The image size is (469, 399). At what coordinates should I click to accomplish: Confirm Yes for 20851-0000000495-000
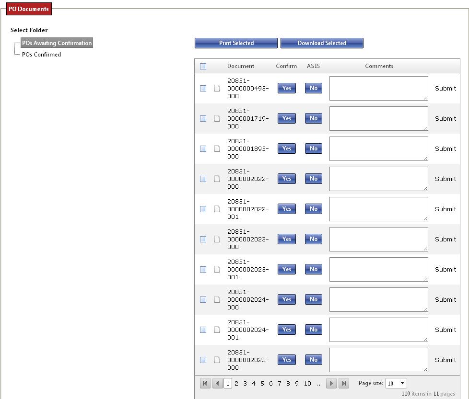tap(287, 88)
